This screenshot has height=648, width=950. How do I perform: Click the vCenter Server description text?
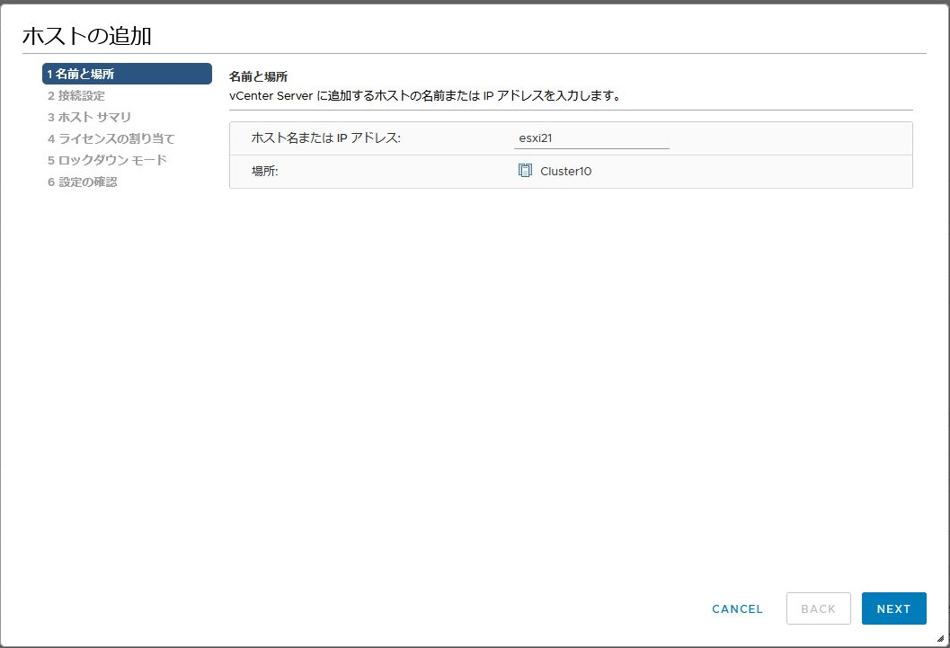pos(426,95)
